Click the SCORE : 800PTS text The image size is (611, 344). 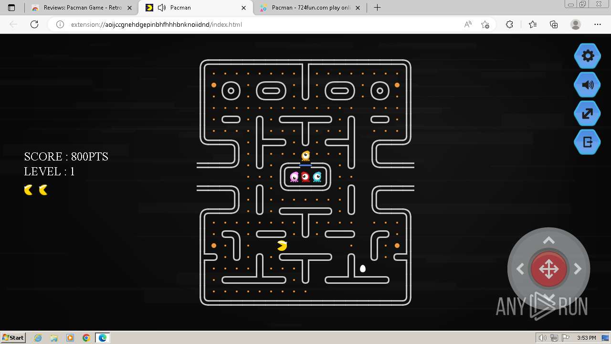pyautogui.click(x=66, y=157)
